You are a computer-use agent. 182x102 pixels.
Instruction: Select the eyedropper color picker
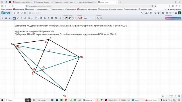pos(60,18)
